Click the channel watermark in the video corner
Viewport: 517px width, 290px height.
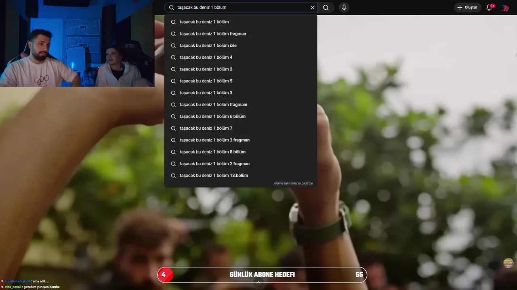pyautogui.click(x=508, y=263)
